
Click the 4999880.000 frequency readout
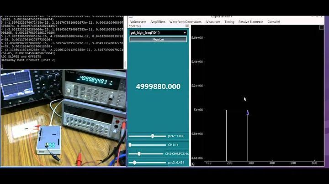pyautogui.click(x=158, y=87)
